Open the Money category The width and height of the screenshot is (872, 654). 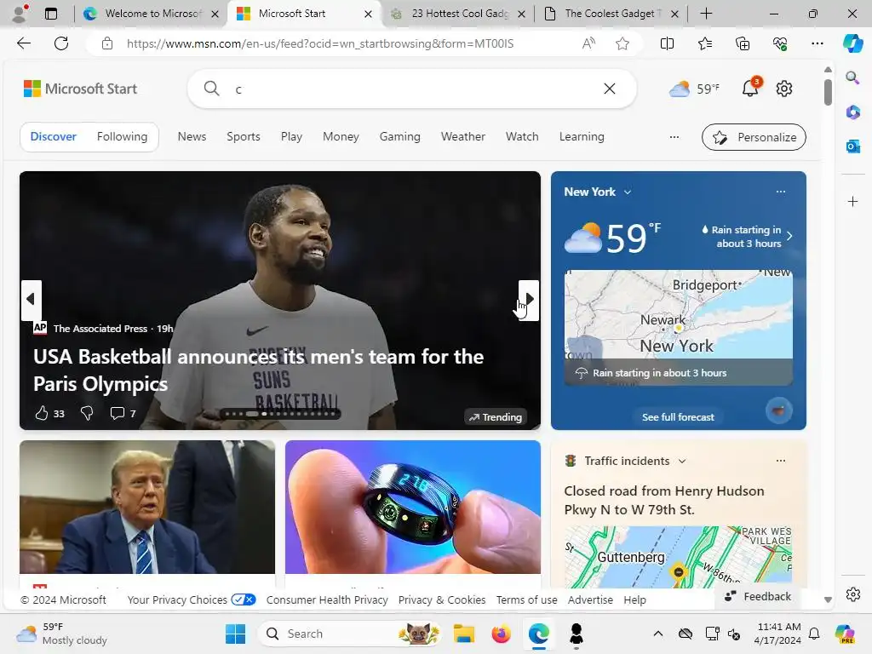(x=341, y=137)
